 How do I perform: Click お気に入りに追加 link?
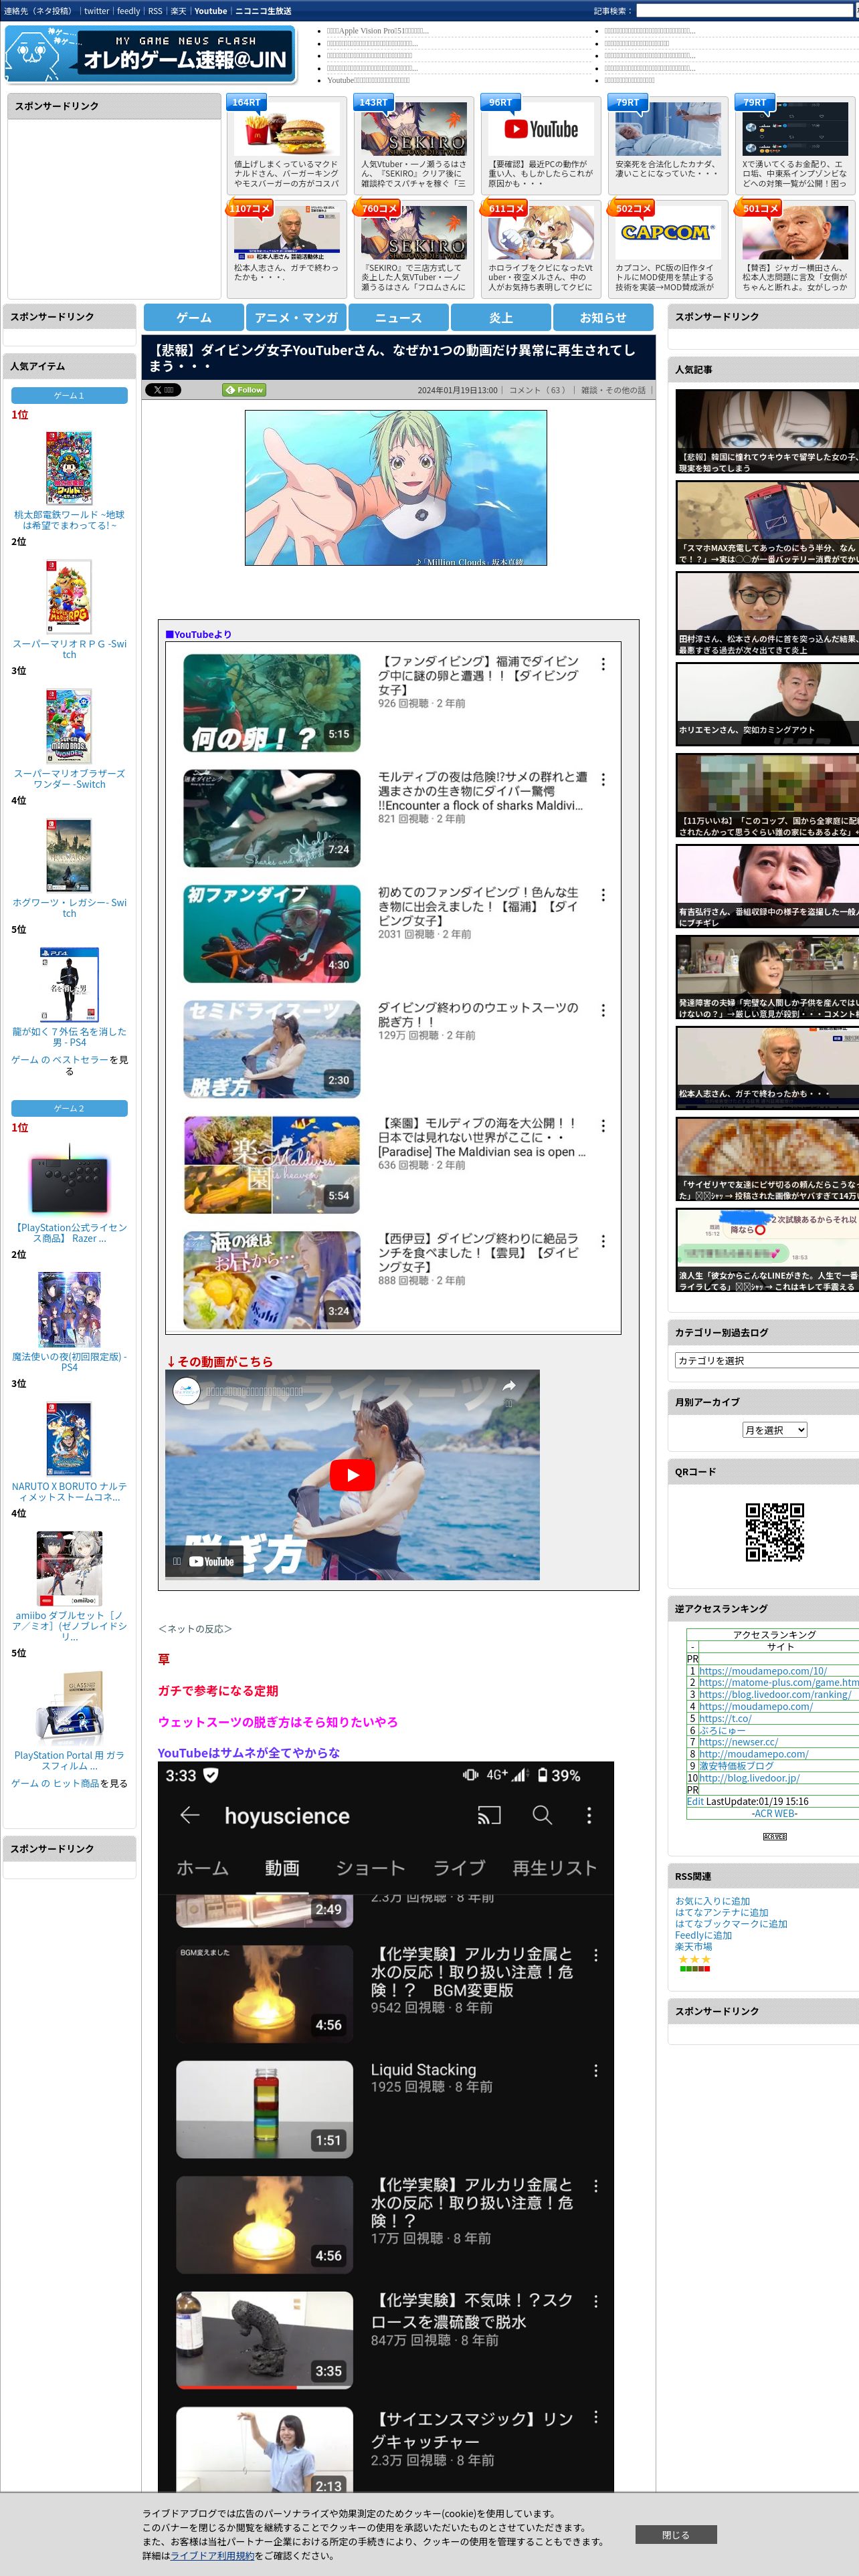point(712,1901)
